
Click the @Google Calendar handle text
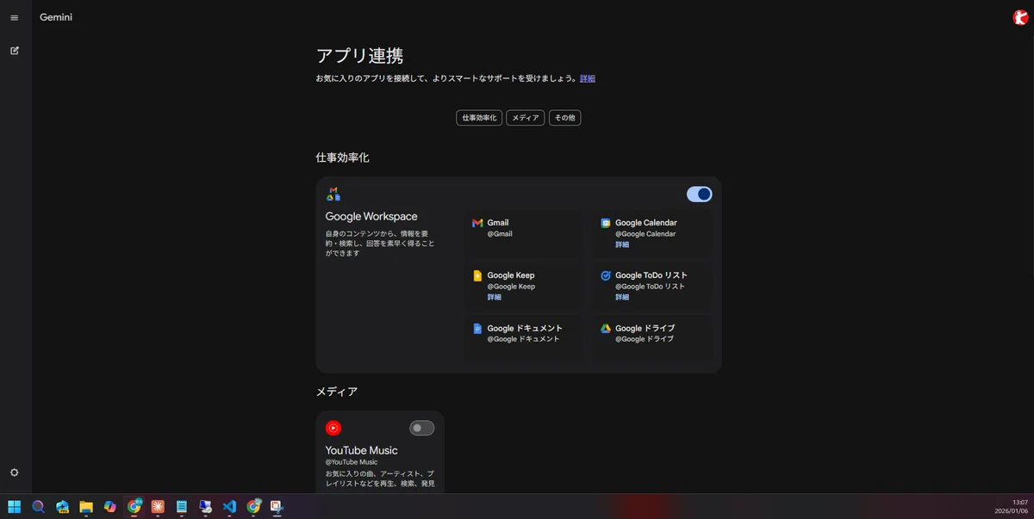click(x=645, y=234)
